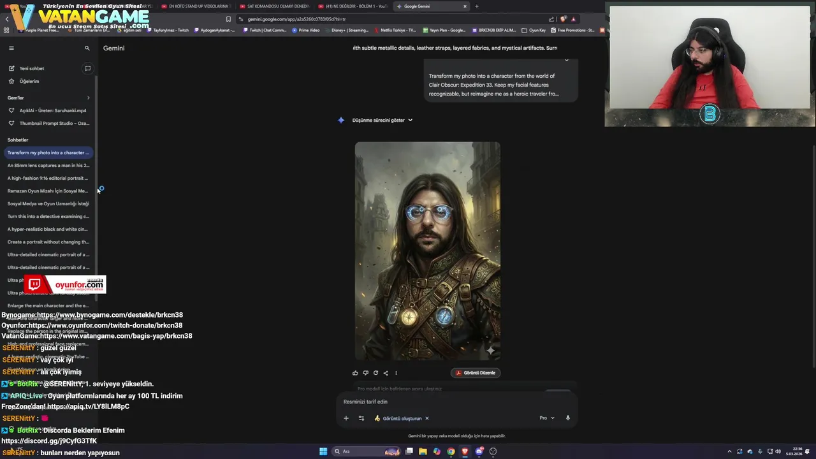Viewport: 816px width, 459px height.
Task: Open more options three-dot menu under image
Action: point(396,373)
